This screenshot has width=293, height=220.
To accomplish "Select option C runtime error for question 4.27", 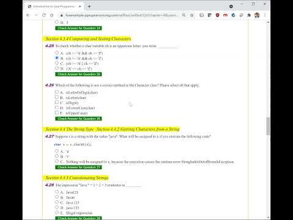I will click(x=57, y=161).
